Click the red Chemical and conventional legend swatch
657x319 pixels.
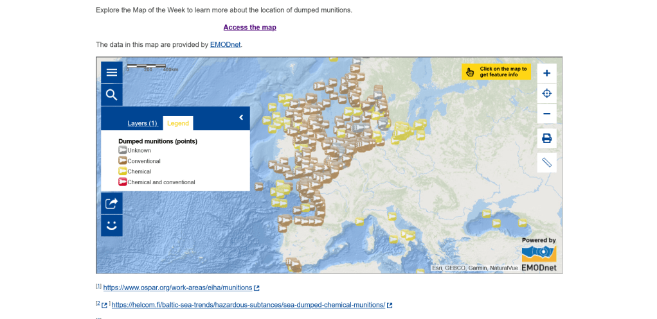[123, 182]
